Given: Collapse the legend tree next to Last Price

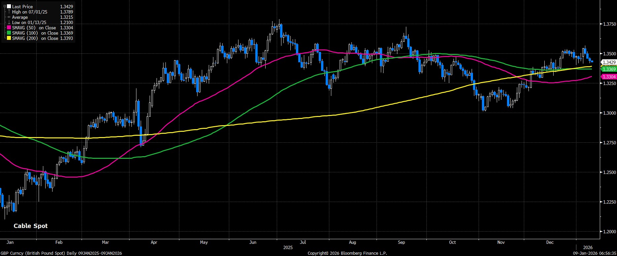Looking at the screenshot, I should click(x=5, y=7).
